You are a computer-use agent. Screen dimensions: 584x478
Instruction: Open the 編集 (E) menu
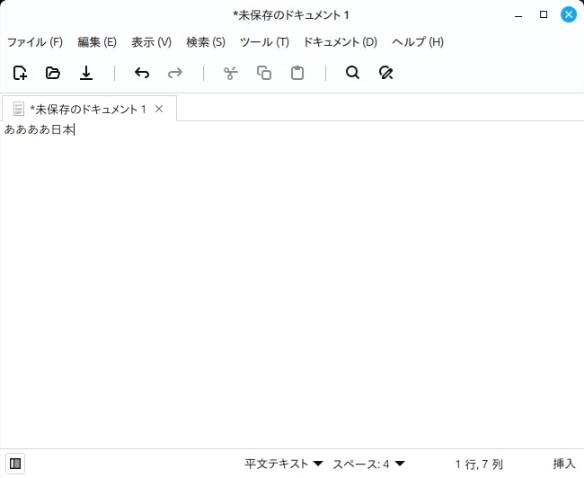pyautogui.click(x=97, y=42)
